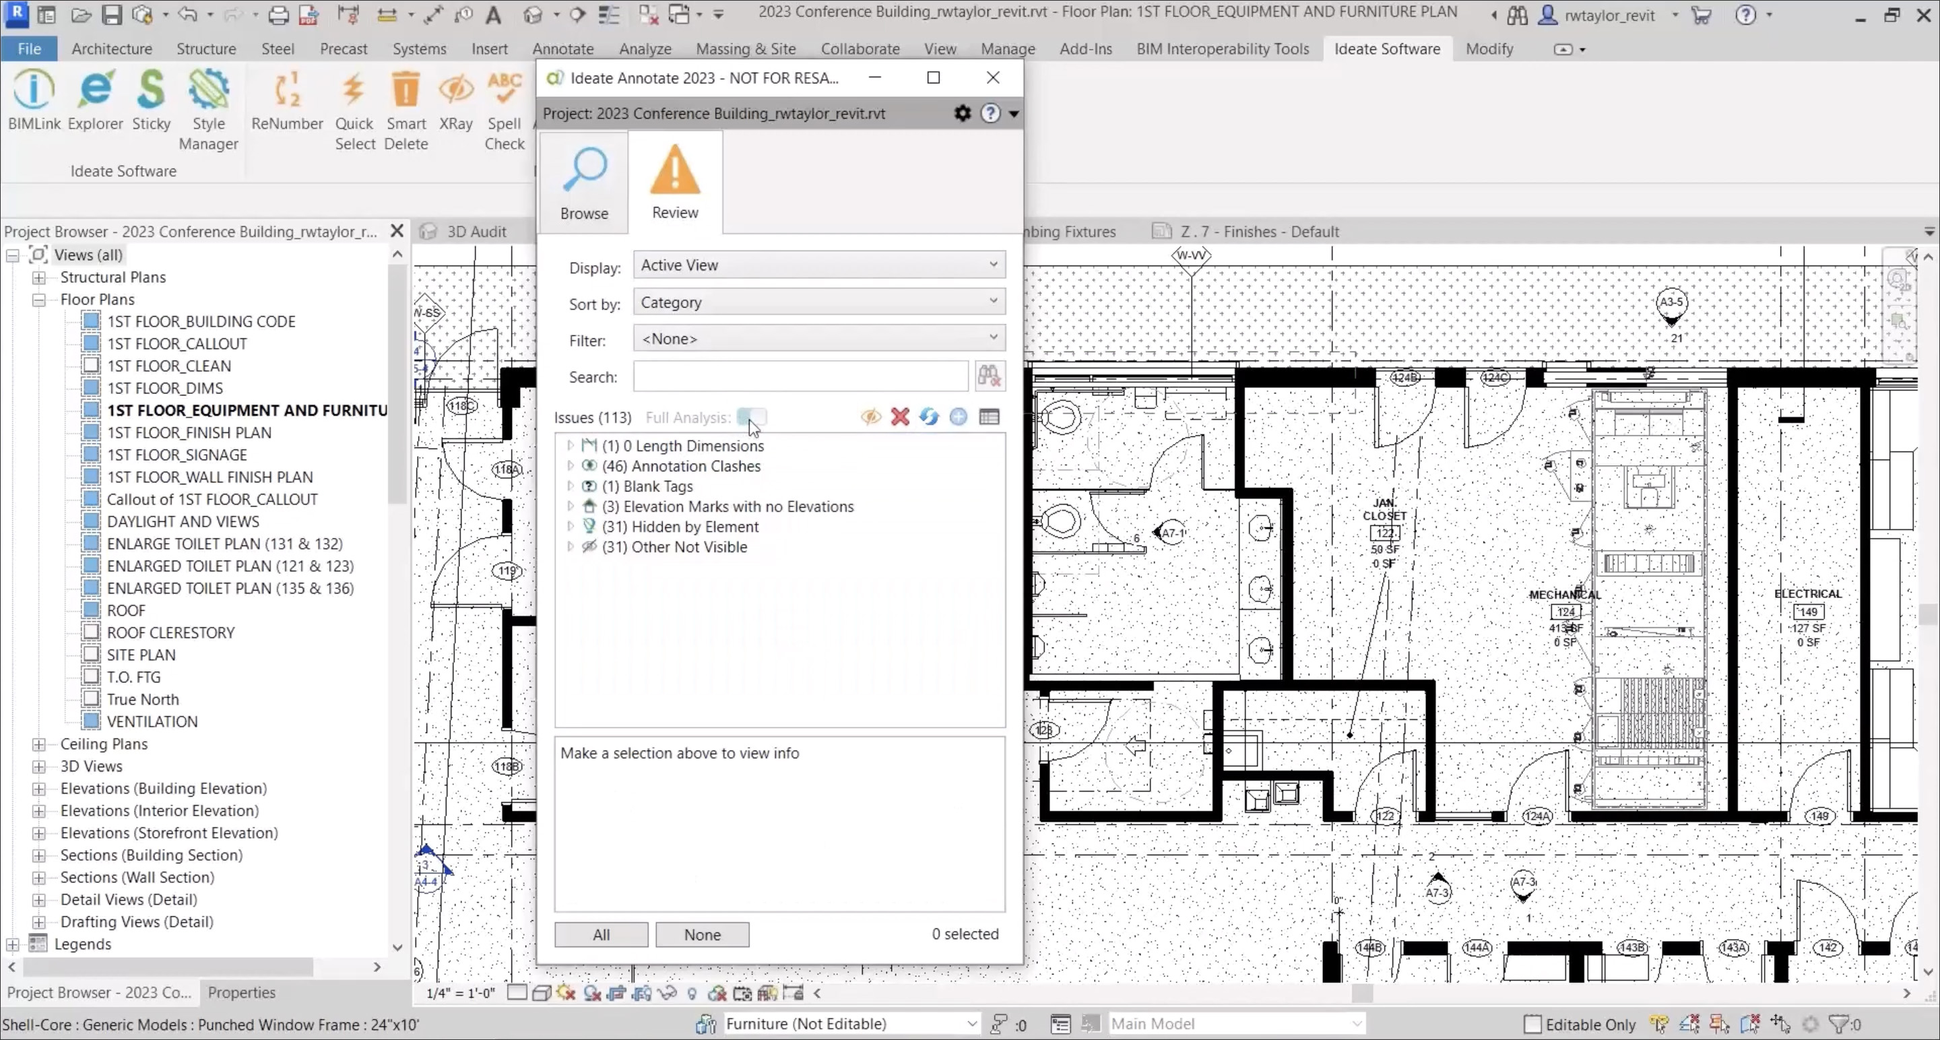Collapse the Floor Plans node
Screen dimensions: 1940x1040
click(38, 300)
